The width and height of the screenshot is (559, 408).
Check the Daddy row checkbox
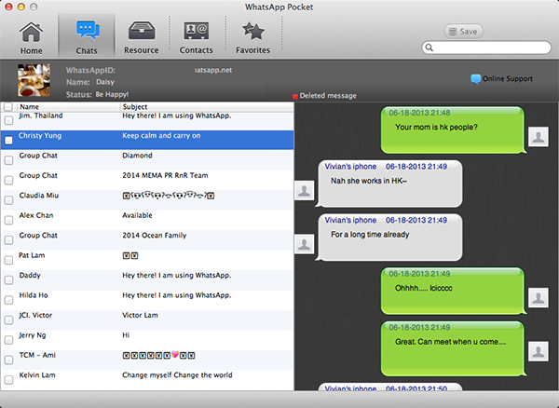coord(8,280)
